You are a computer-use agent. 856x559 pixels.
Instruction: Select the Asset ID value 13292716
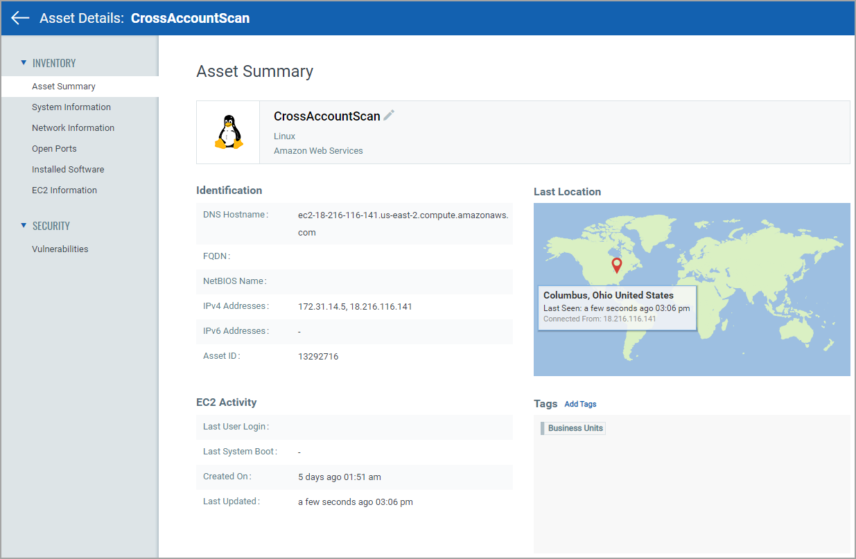point(318,356)
